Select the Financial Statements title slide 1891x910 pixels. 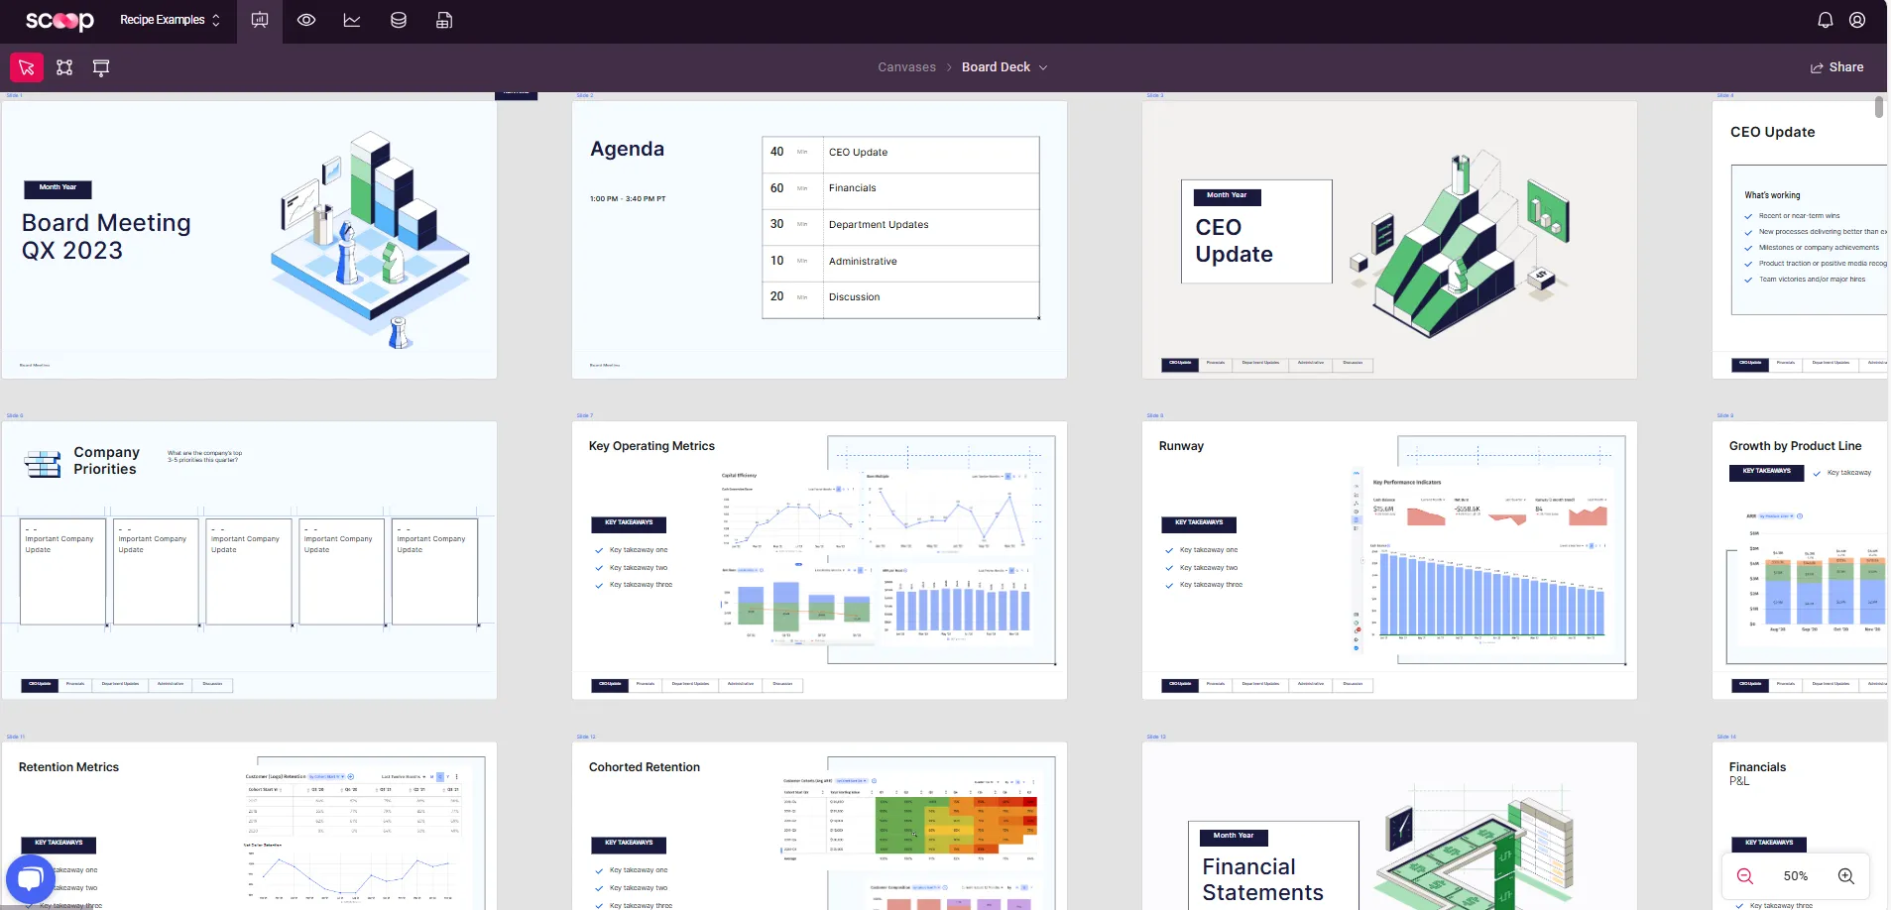pos(1389,826)
